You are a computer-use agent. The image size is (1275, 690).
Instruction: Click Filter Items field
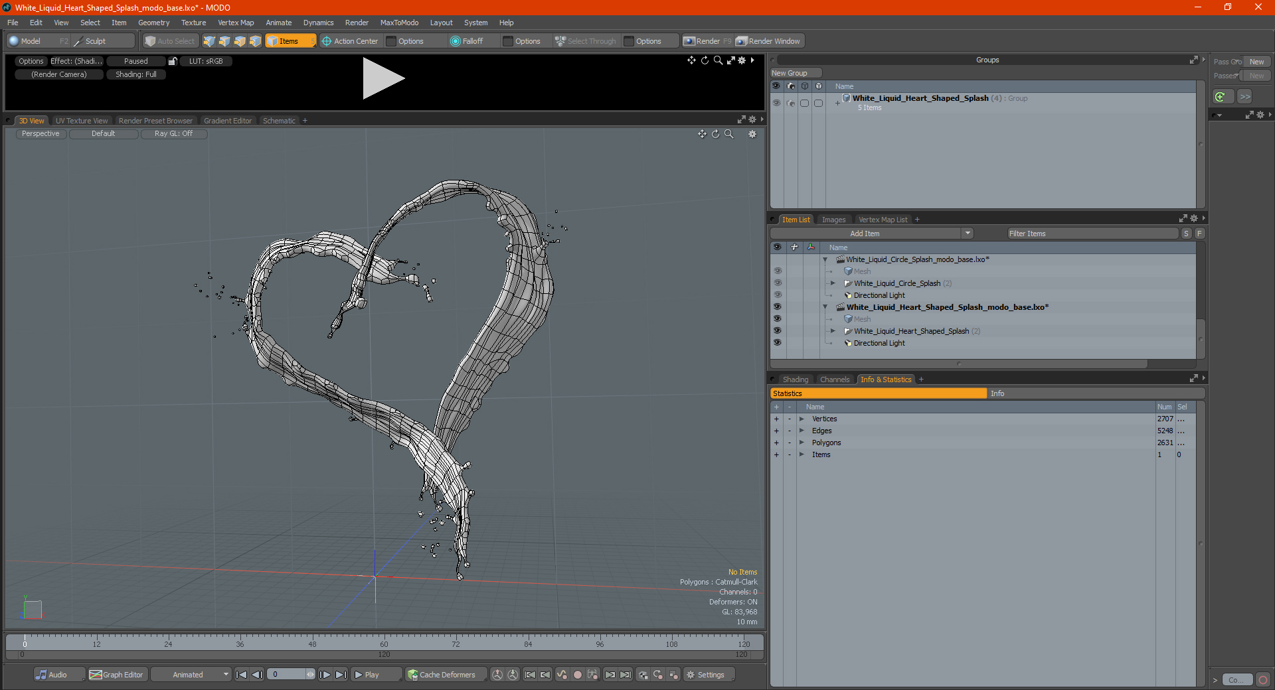[x=1092, y=234]
